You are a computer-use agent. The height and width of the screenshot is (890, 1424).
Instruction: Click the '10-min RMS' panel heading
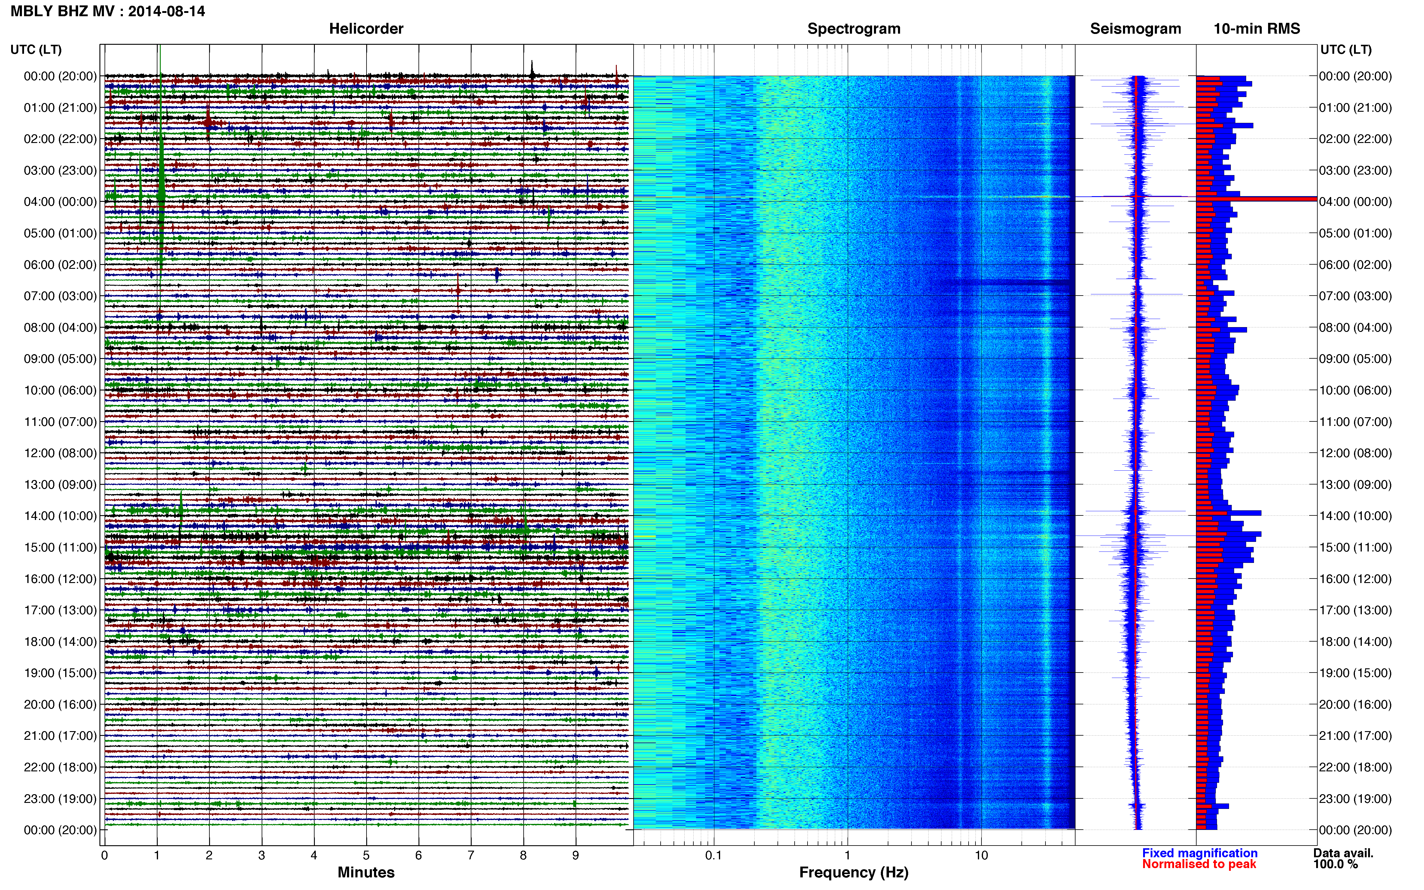pos(1257,29)
